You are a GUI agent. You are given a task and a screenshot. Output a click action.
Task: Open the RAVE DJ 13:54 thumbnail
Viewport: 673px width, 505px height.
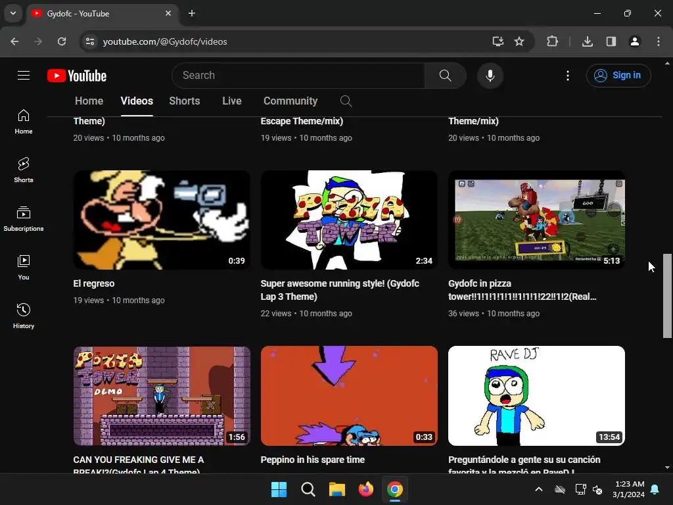536,396
